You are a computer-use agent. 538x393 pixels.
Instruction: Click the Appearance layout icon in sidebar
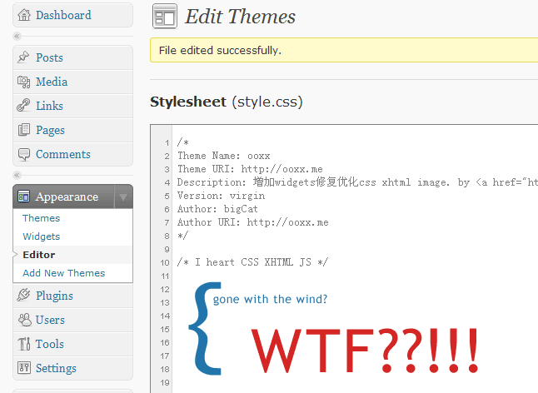[x=23, y=196]
